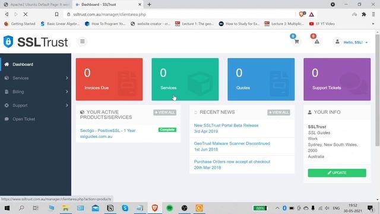Click the browser back button
Image resolution: width=380 pixels, height=214 pixels.
[7, 14]
